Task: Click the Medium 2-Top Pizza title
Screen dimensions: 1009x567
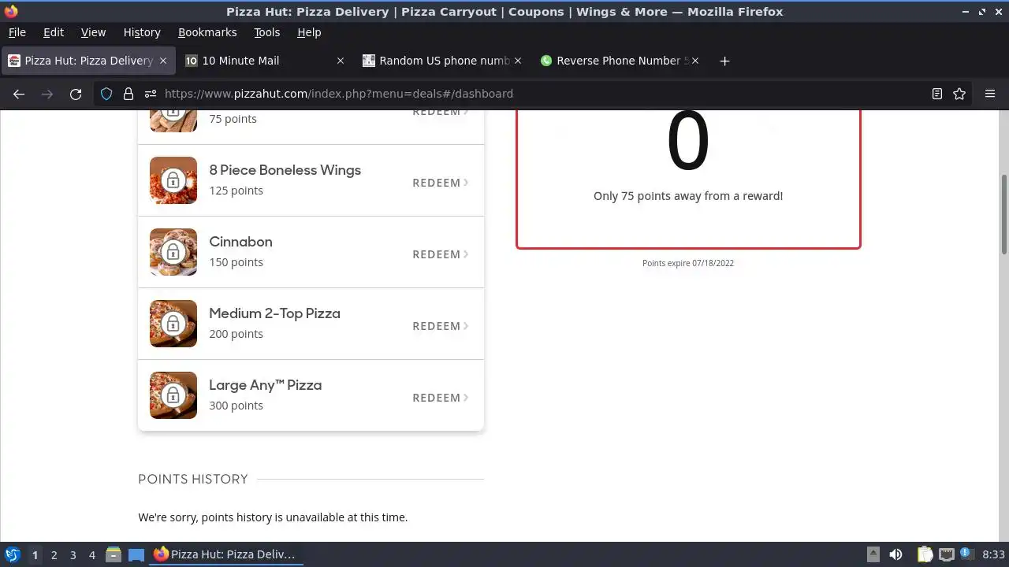Action: [x=274, y=313]
